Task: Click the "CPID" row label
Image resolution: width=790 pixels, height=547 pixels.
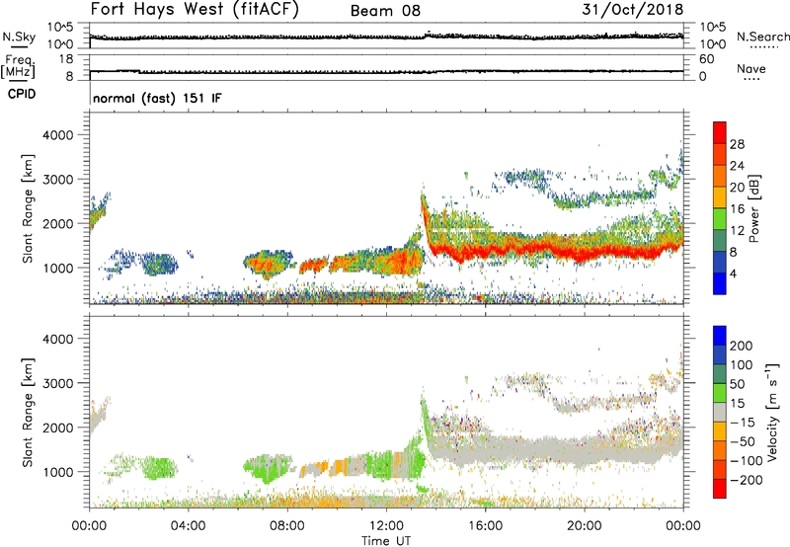Action: [x=22, y=94]
